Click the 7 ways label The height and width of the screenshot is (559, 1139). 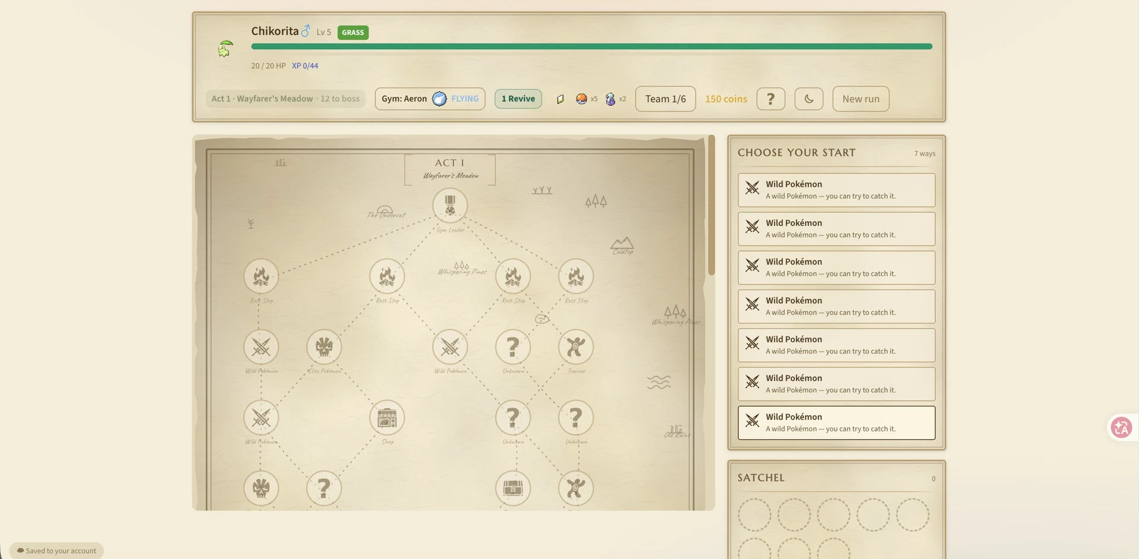click(x=924, y=153)
